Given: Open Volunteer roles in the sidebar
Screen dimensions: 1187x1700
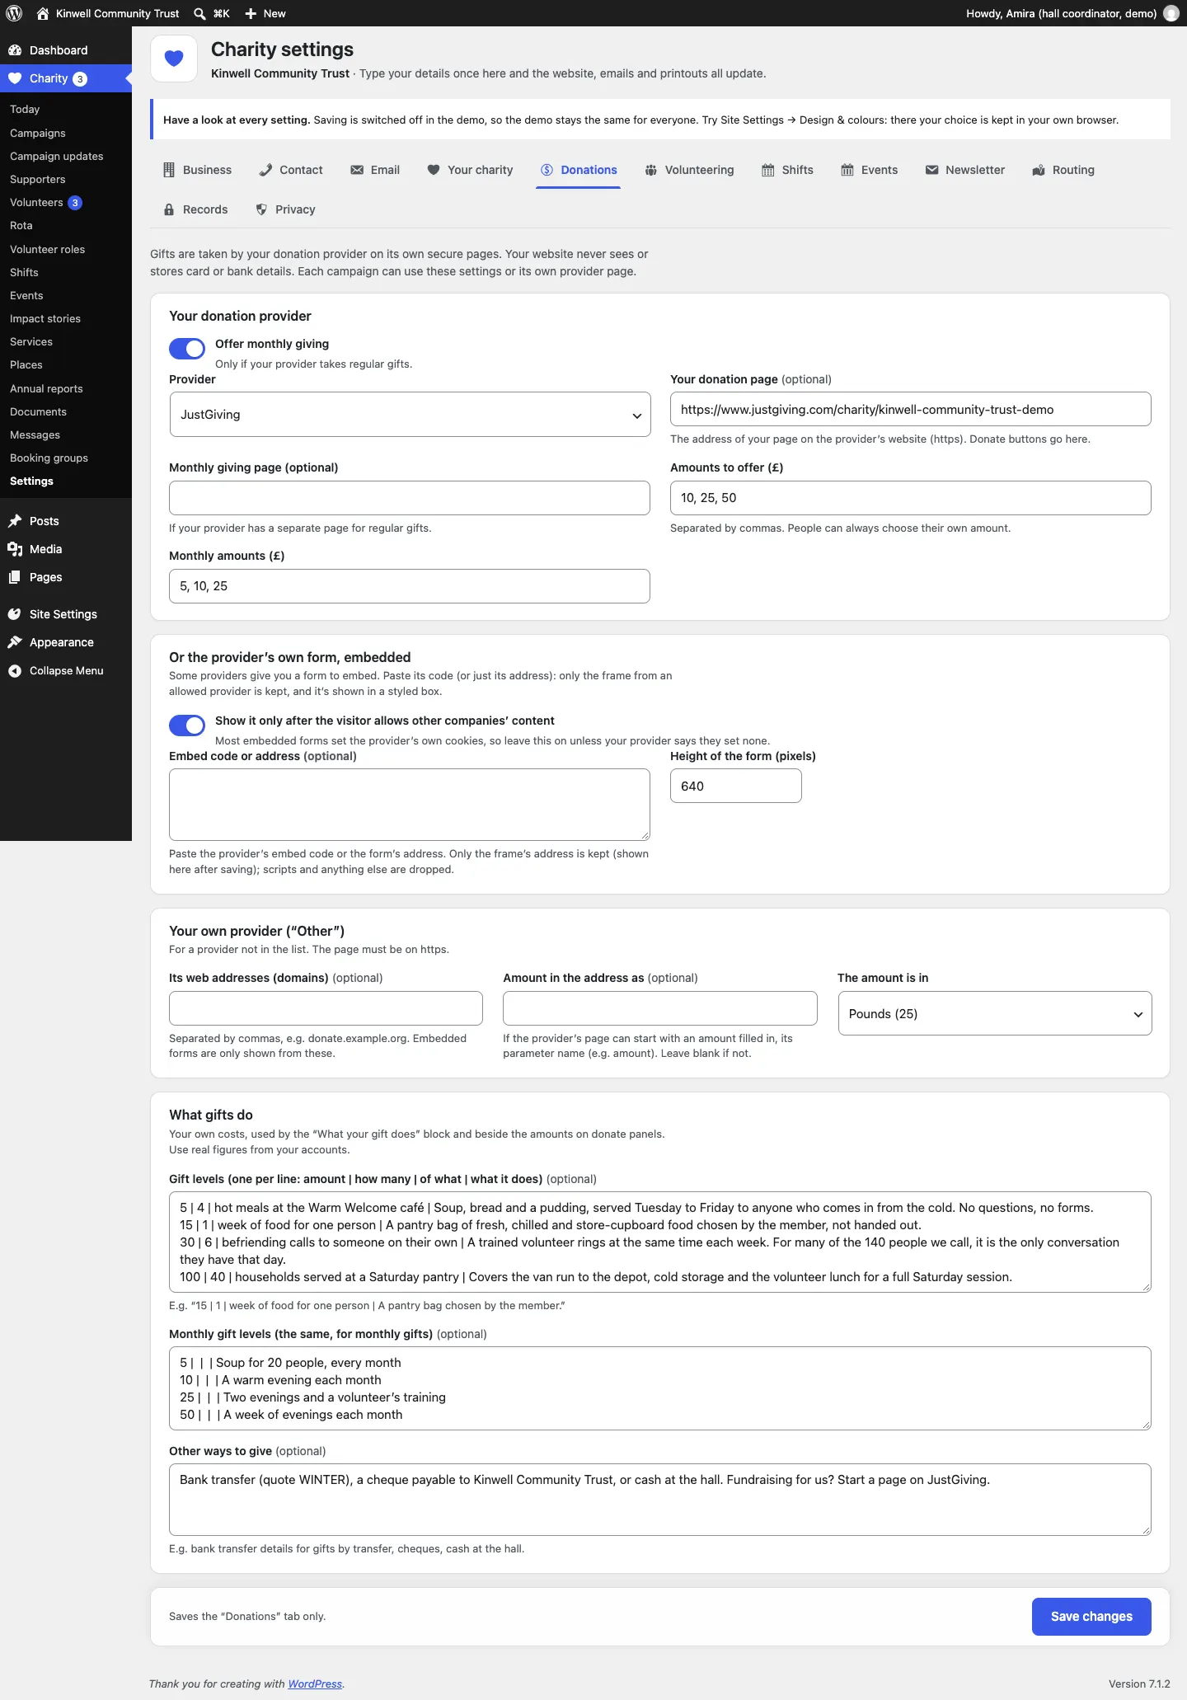Looking at the screenshot, I should 47,249.
